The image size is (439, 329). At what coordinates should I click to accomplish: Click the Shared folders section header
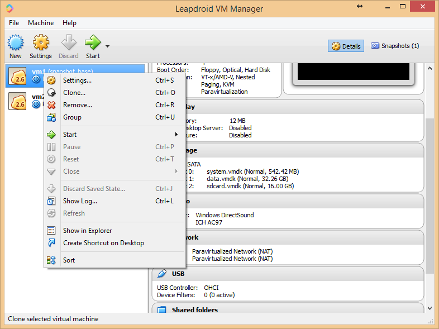(288, 308)
